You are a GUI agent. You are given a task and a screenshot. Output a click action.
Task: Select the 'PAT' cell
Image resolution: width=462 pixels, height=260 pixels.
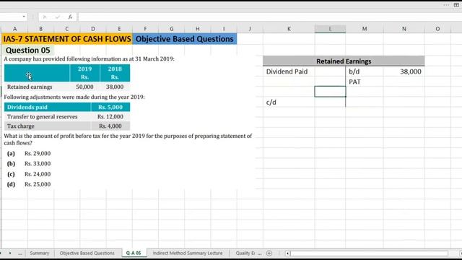click(x=365, y=82)
